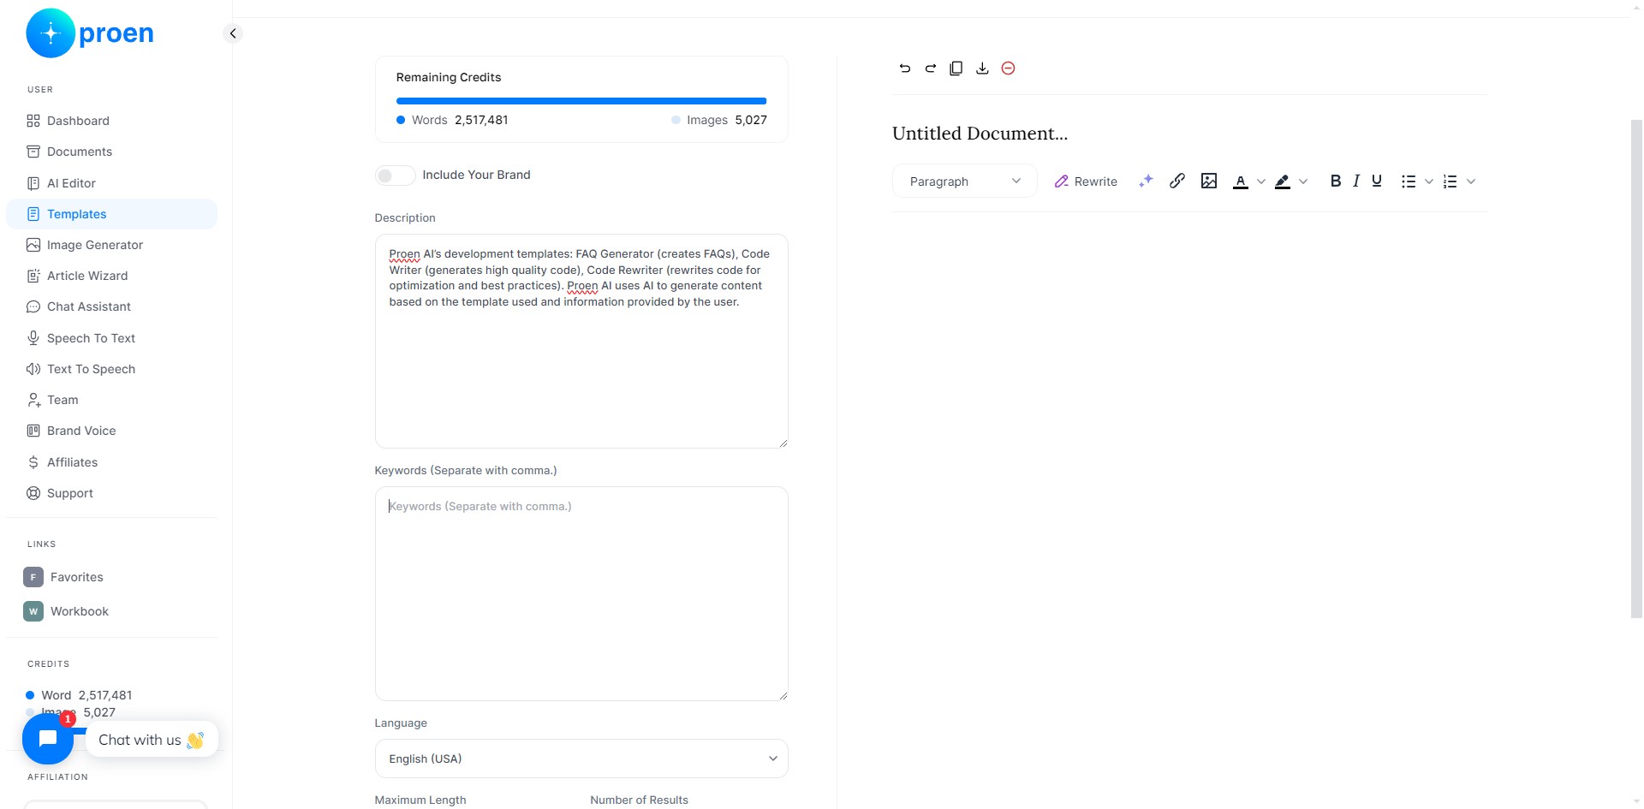Click the Images credit count 5,027
1644x809 pixels.
tap(751, 120)
